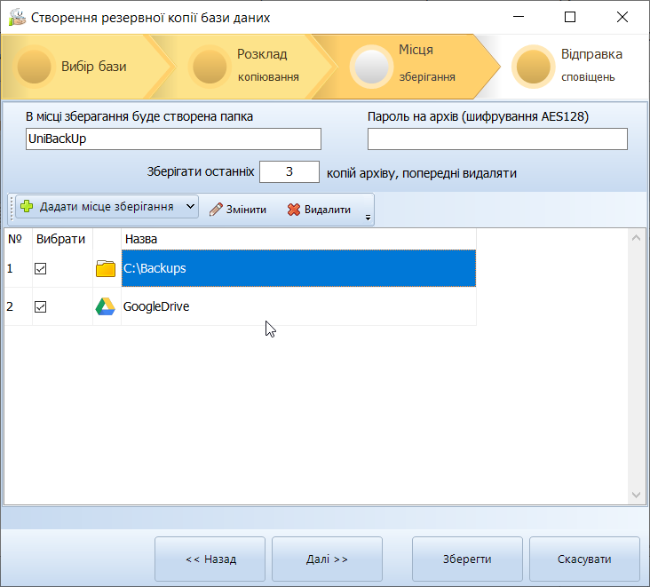This screenshot has height=587, width=650.
Task: Click row number 2 cell
Action: (x=19, y=306)
